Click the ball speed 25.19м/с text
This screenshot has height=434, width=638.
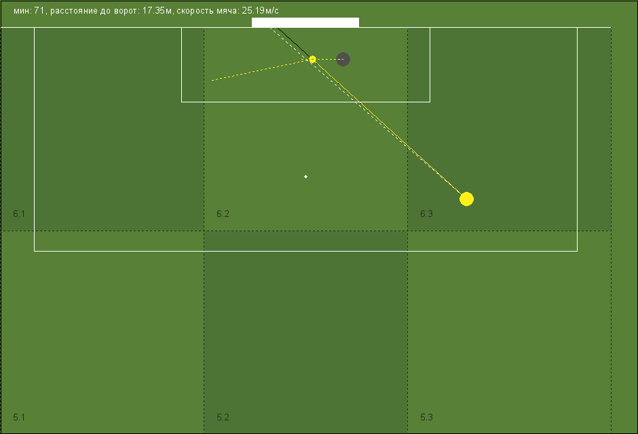coord(227,11)
